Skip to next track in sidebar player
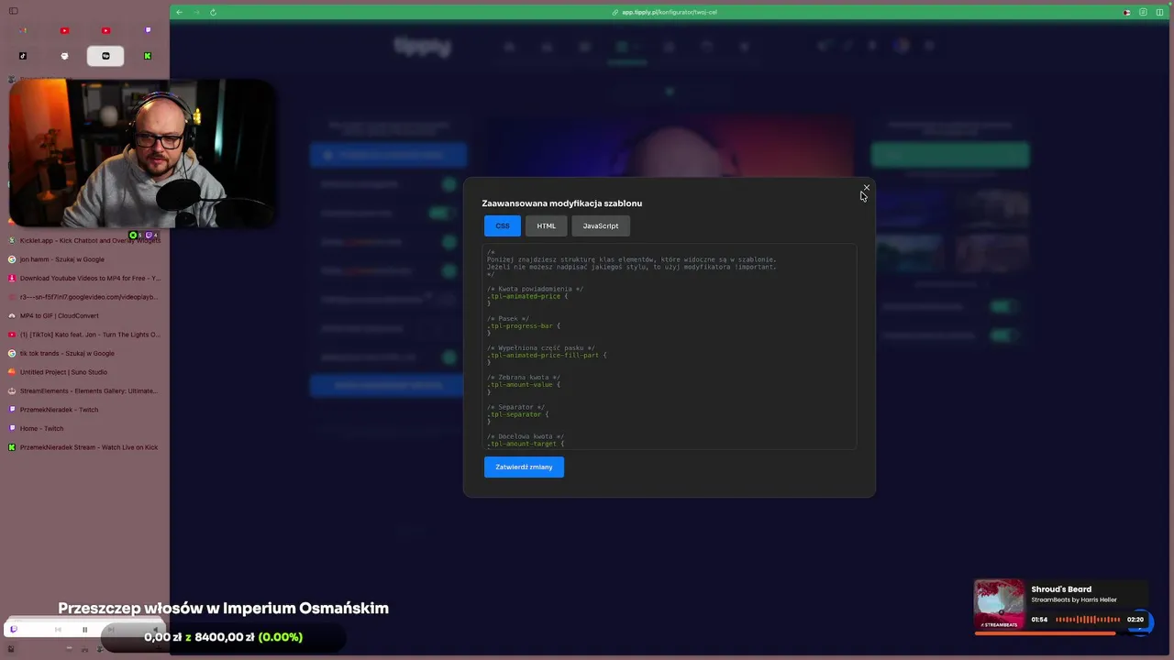This screenshot has width=1174, height=660. click(111, 630)
